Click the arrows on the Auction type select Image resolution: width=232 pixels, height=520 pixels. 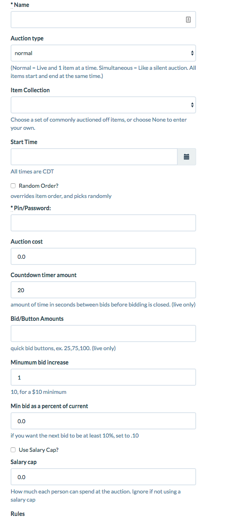[x=192, y=53]
